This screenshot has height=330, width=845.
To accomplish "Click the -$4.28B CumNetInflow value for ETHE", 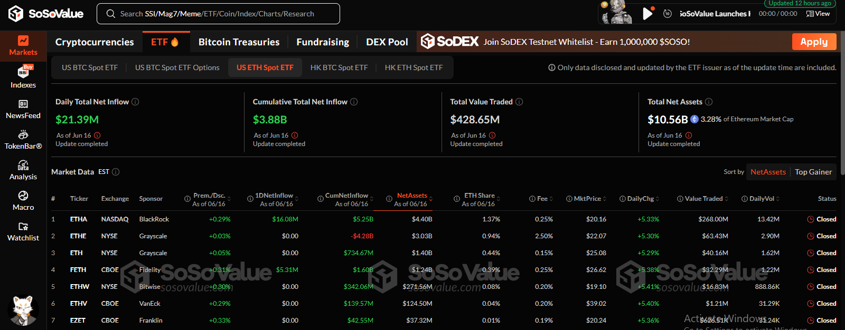I will (362, 236).
